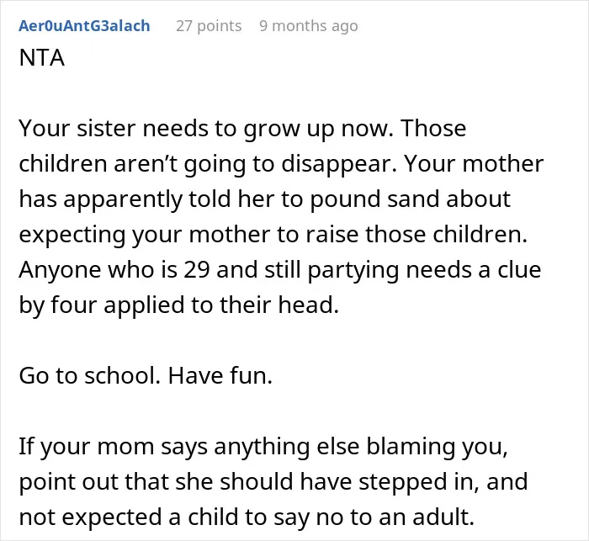Click the sentence "Have fun."
Viewport: 589px width, 541px height.
(x=220, y=375)
